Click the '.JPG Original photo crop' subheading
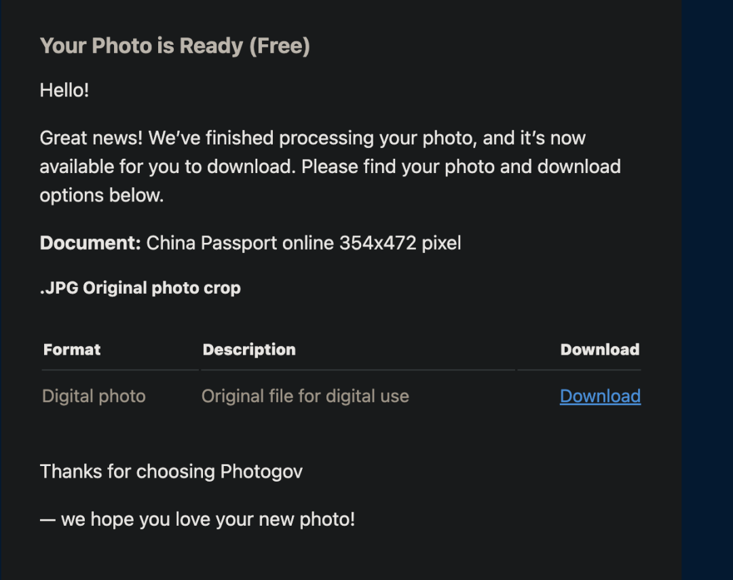This screenshot has width=733, height=580. pos(140,288)
